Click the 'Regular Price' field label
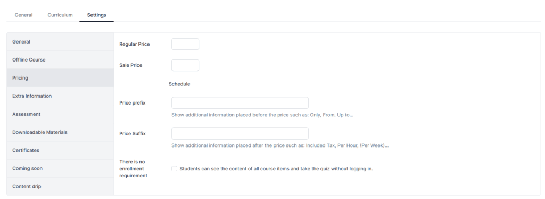 point(135,44)
